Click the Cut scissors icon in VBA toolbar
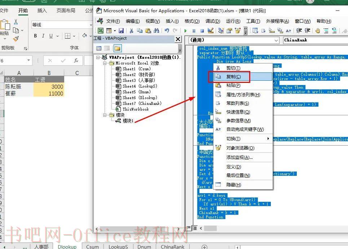 tap(131, 30)
